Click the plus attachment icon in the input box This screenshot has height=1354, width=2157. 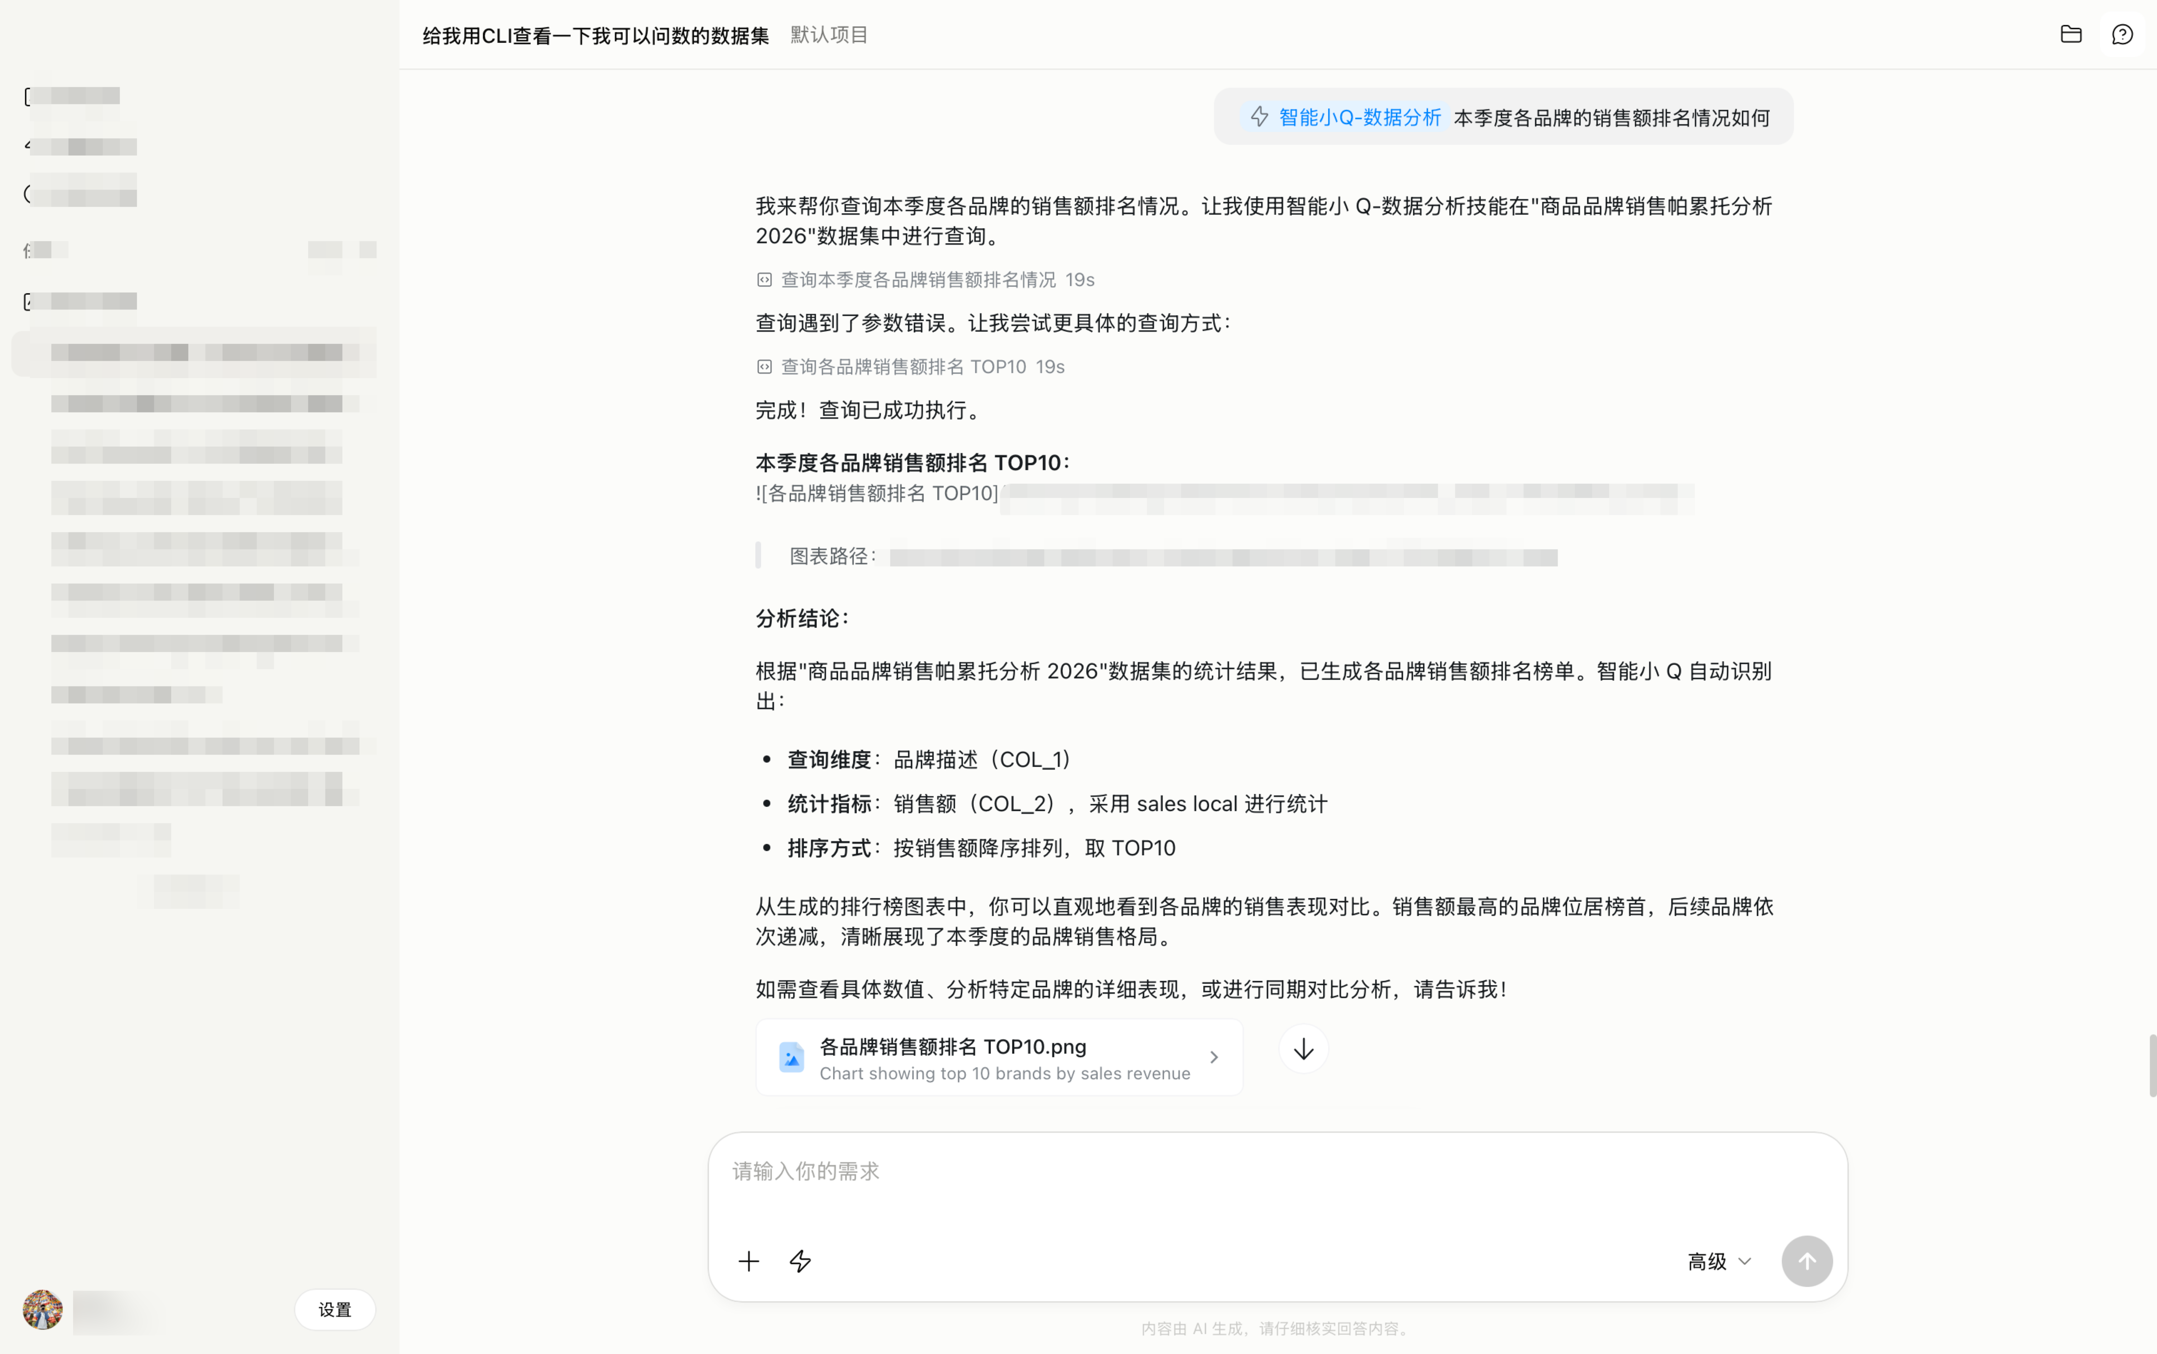[x=749, y=1261]
